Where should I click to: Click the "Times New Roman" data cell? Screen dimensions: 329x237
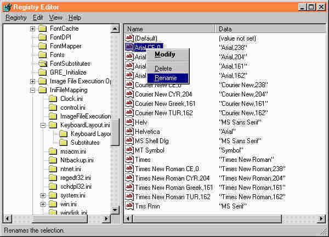click(246, 160)
